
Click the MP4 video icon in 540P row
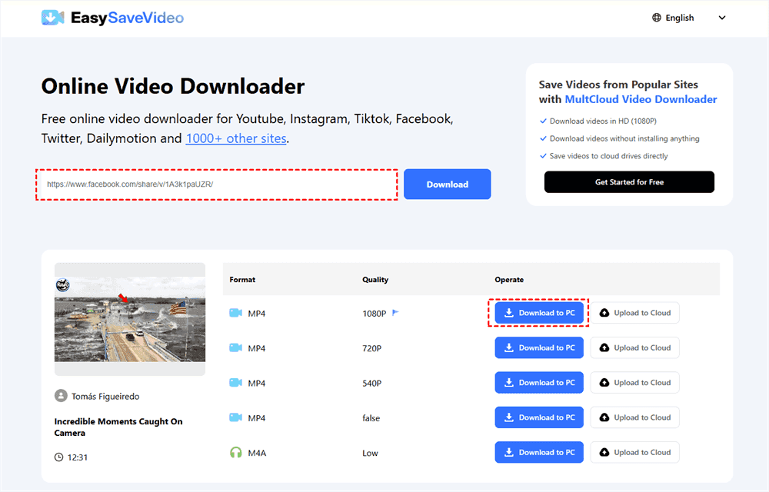click(x=236, y=382)
